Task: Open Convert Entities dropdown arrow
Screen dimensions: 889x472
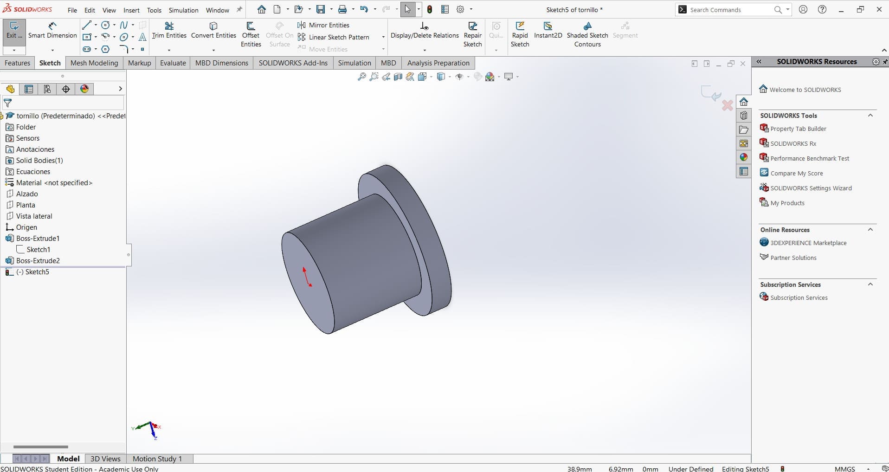Action: pos(213,50)
